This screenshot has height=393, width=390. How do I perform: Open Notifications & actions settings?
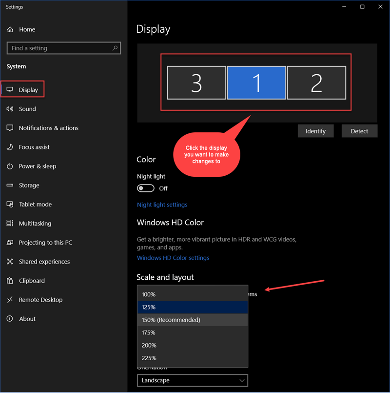click(x=49, y=128)
